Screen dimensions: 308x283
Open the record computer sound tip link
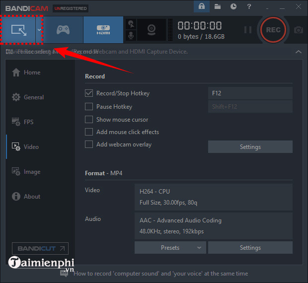click(x=160, y=274)
